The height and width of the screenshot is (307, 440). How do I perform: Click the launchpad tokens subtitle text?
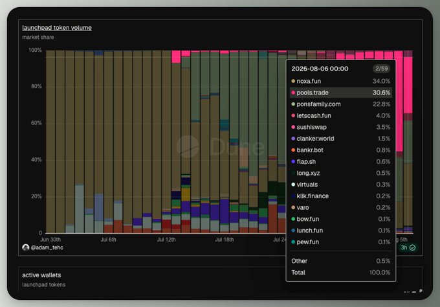click(44, 284)
